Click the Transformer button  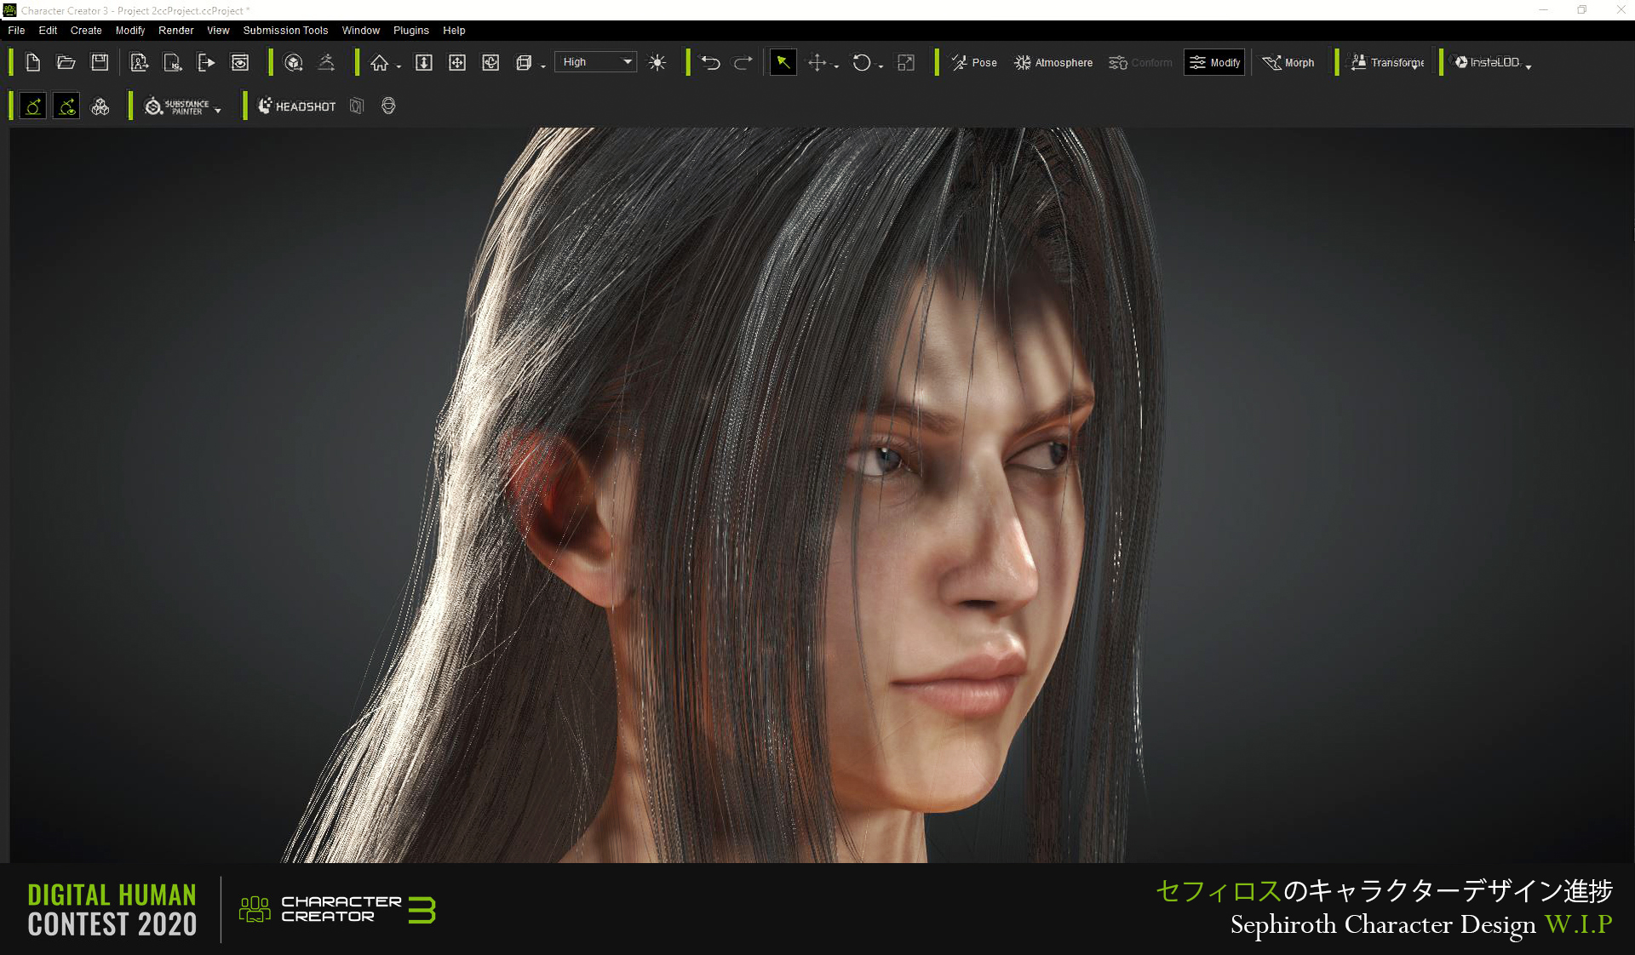(x=1387, y=62)
